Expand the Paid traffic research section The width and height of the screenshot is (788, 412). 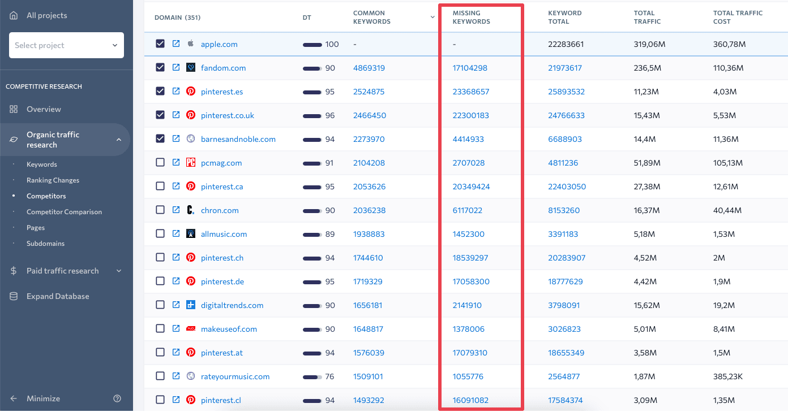[119, 271]
